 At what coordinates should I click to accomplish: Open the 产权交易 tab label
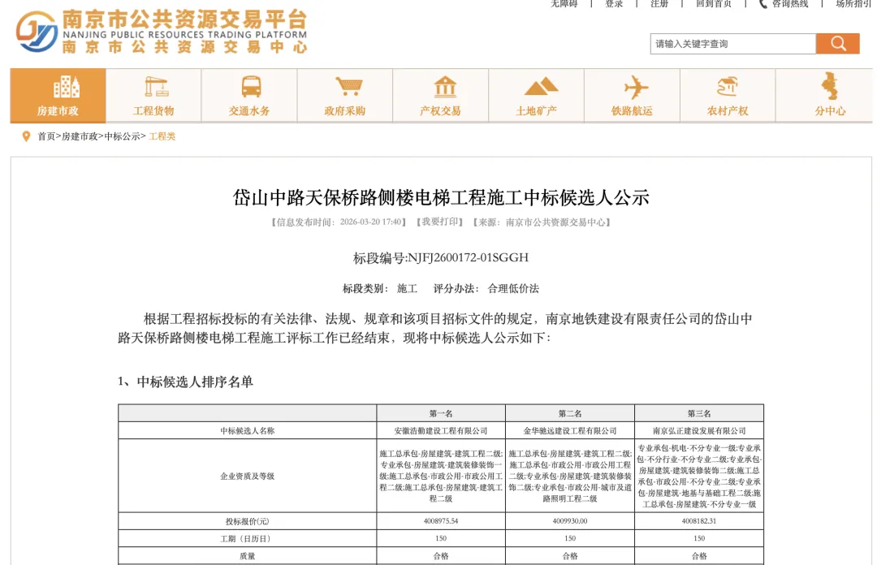pos(440,110)
